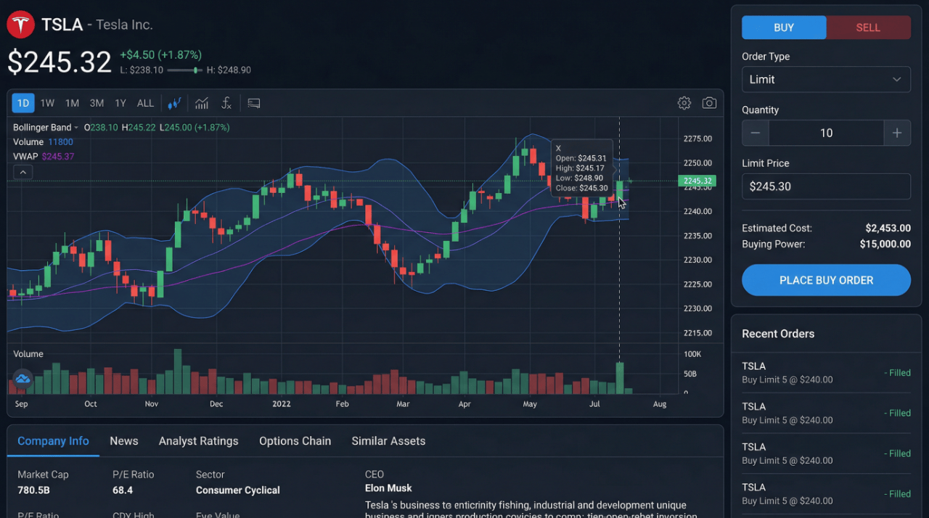Click the Recent Orders heading

(778, 334)
